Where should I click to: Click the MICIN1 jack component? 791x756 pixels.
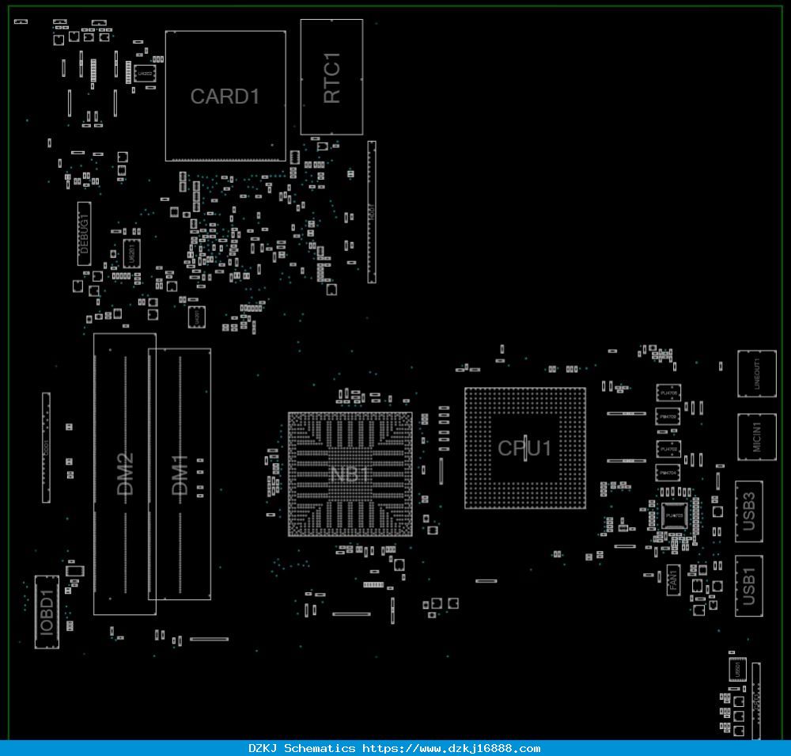pyautogui.click(x=757, y=437)
